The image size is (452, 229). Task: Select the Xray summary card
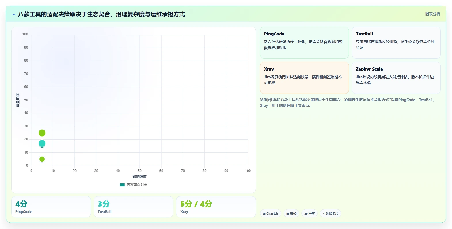[304, 78]
